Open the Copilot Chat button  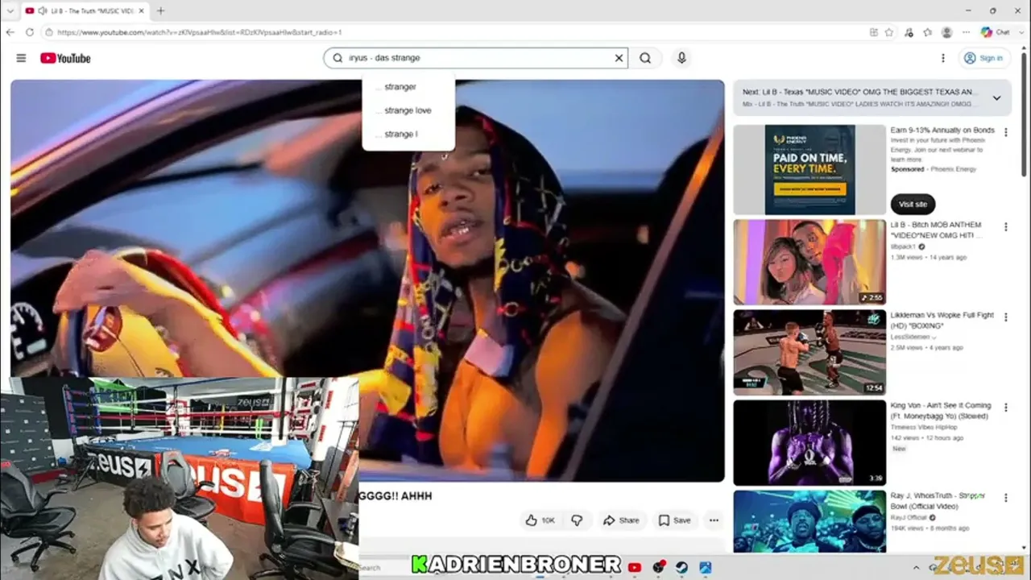(996, 32)
